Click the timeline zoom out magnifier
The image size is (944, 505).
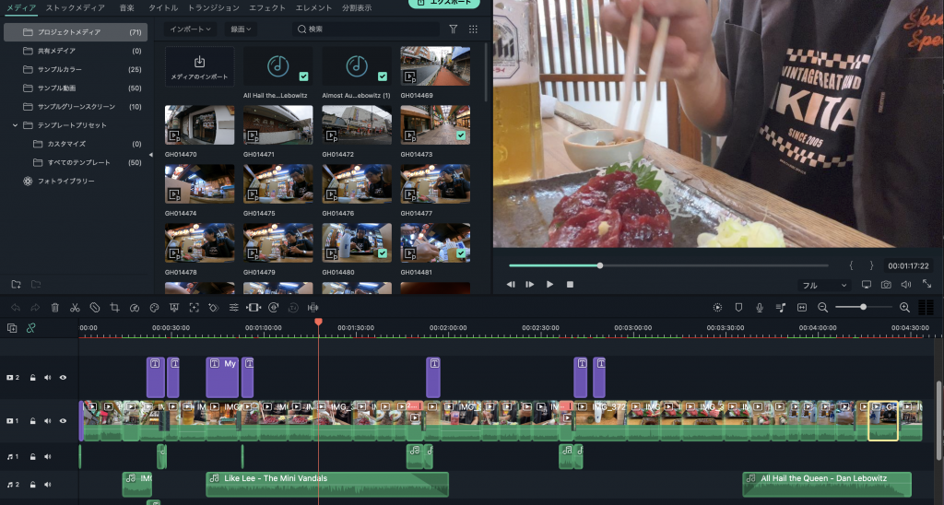[x=823, y=308]
